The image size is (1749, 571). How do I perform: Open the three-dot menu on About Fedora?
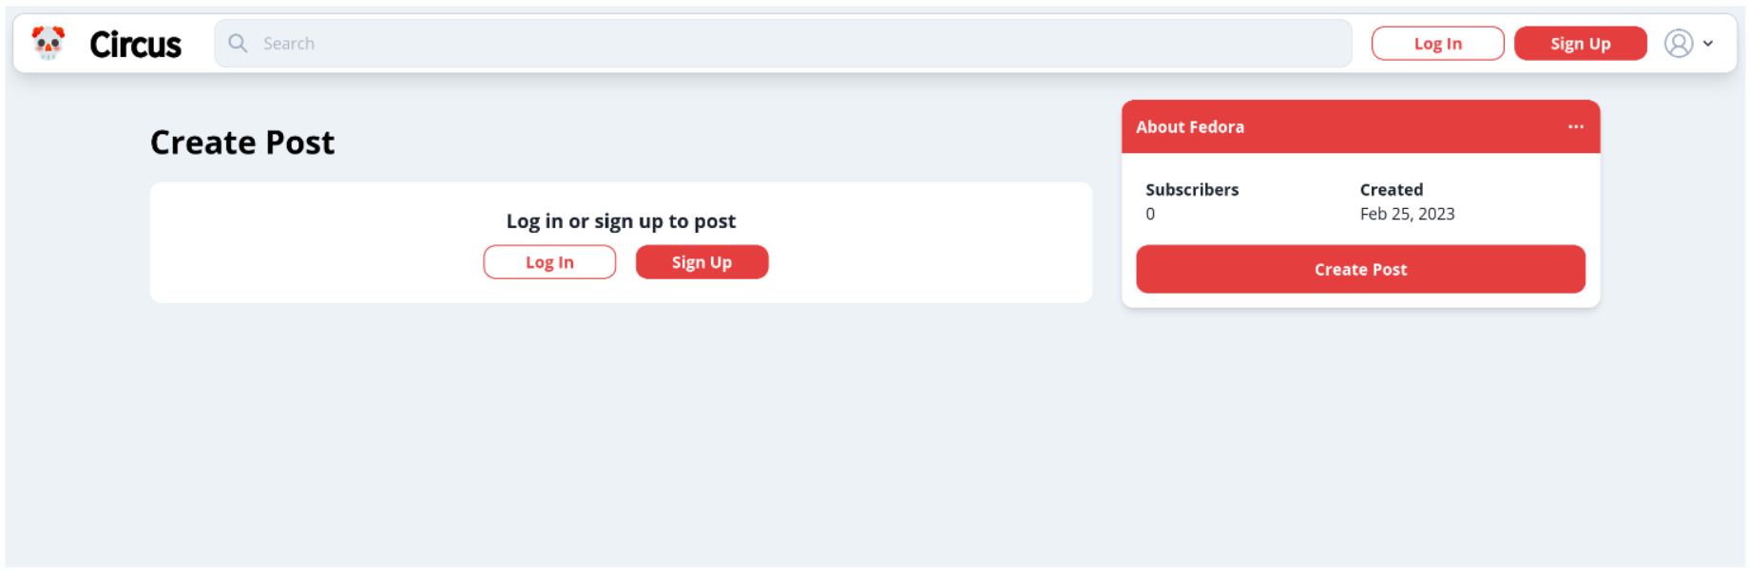(1575, 126)
